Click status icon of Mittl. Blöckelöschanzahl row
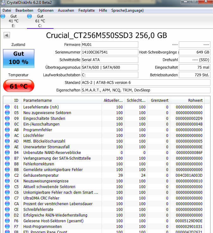 click(7, 141)
